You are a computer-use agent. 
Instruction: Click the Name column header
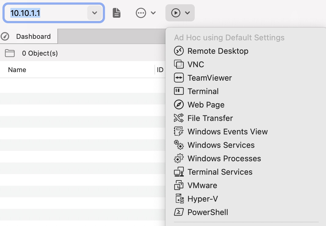pos(17,70)
